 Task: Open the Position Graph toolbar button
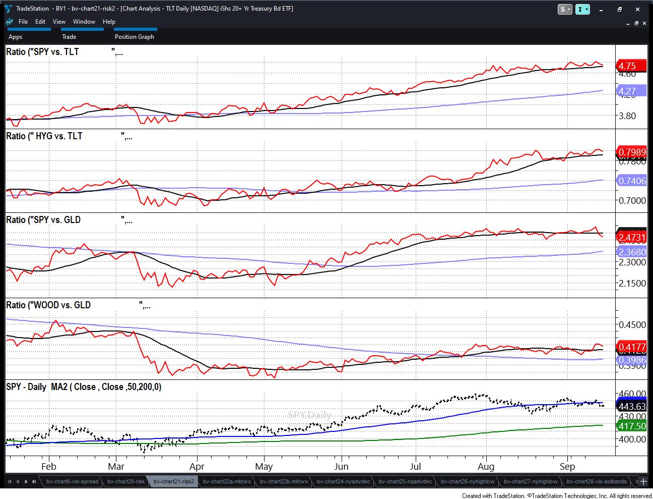coord(134,36)
